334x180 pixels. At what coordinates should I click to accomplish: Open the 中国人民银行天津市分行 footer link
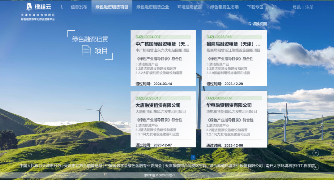tap(40, 166)
